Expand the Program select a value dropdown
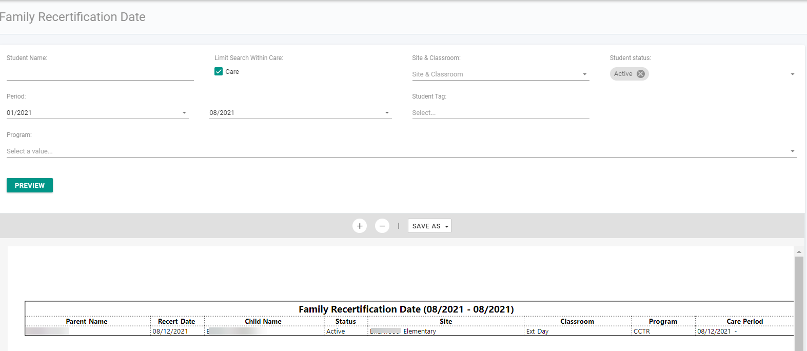The image size is (807, 351). tap(402, 151)
